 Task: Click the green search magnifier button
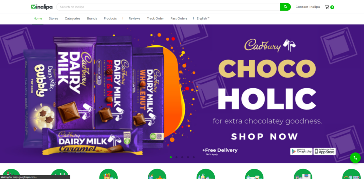click(x=285, y=7)
